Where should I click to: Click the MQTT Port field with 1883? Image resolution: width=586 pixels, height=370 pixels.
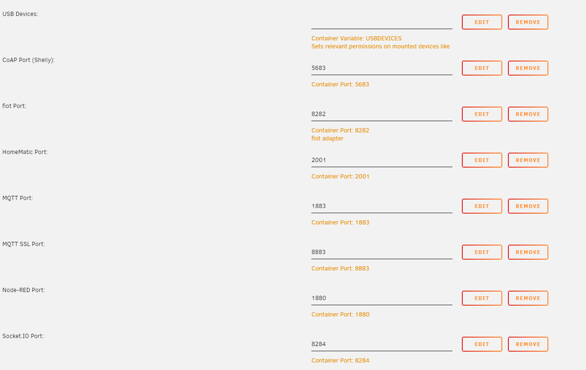381,206
